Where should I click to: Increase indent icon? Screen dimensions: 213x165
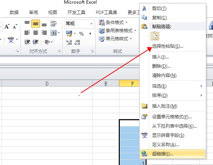tap(36, 42)
